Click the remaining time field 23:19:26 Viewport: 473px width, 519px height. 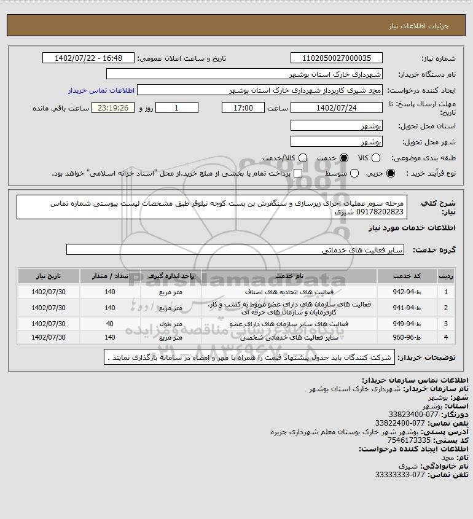[x=113, y=107]
